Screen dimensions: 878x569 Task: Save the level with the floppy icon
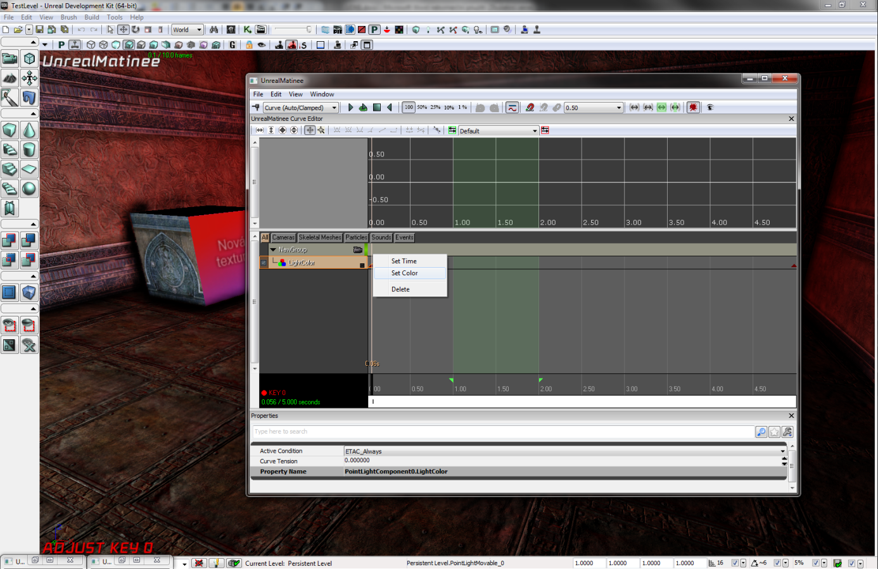(x=39, y=30)
